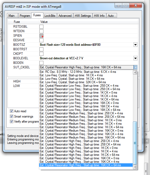Viewport: 150px width, 175px height.
Task: Uncheck Verify after programming
Action: tap(11, 122)
